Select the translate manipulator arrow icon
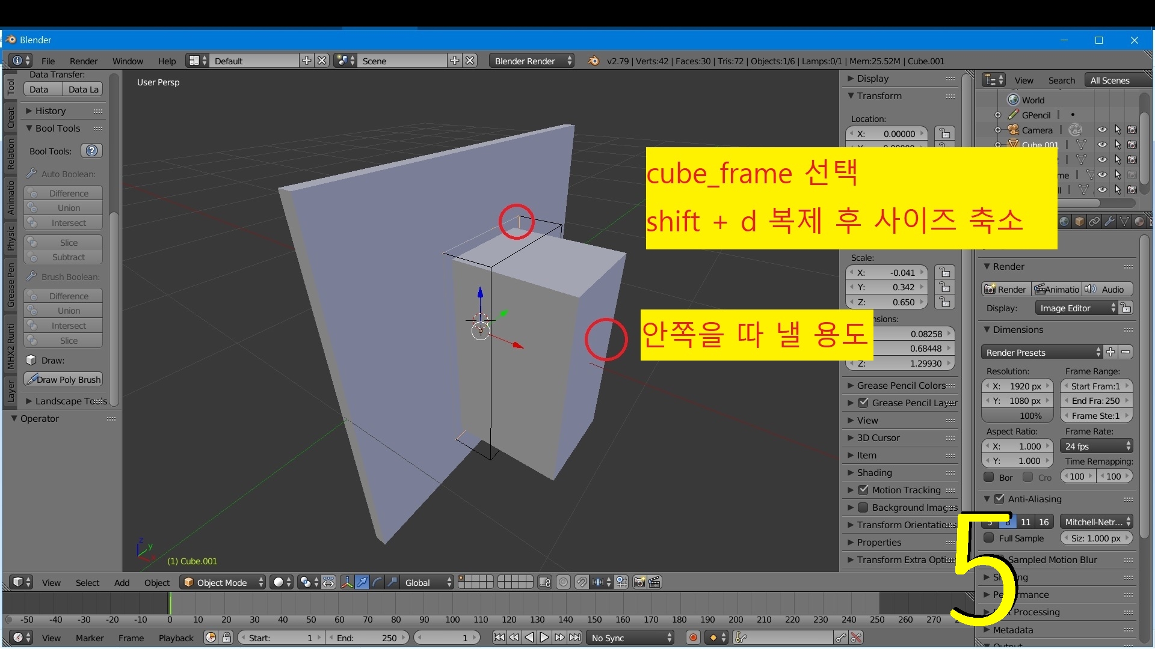This screenshot has width=1155, height=649. point(362,582)
